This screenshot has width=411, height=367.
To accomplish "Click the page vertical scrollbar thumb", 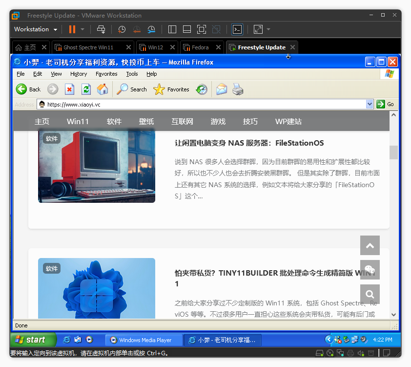I will 393,152.
